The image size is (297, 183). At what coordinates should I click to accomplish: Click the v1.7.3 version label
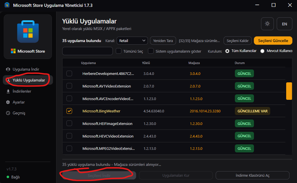pos(12,169)
